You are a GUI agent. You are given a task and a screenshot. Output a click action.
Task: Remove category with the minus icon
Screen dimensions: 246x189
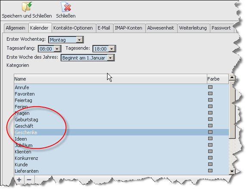29,180
